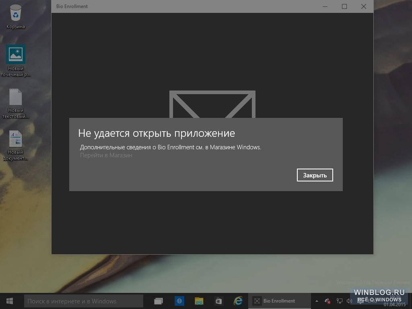Select the Новый точечный рисунок desktop file
The image size is (412, 309).
(x=16, y=61)
